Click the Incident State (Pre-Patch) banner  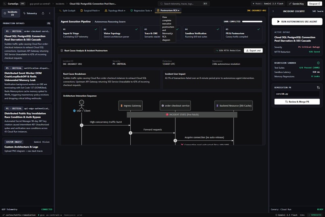tap(182, 115)
